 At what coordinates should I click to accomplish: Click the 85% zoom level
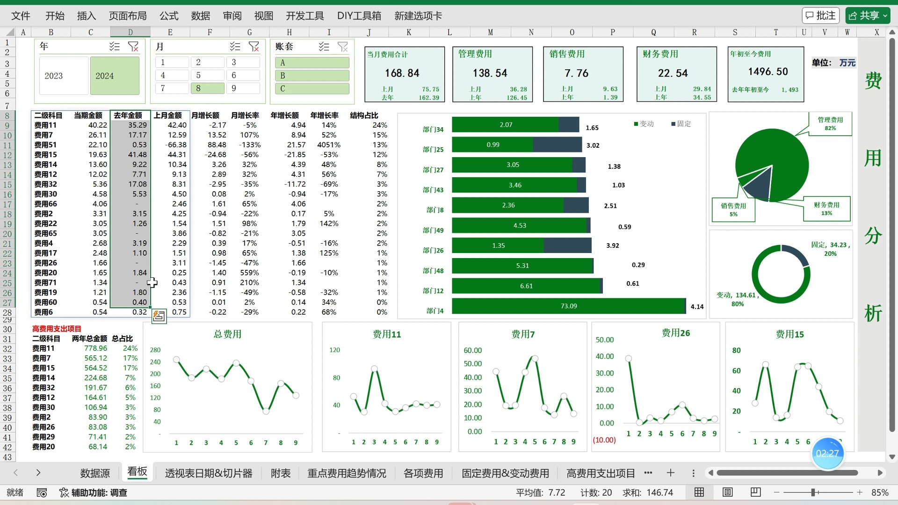point(880,492)
